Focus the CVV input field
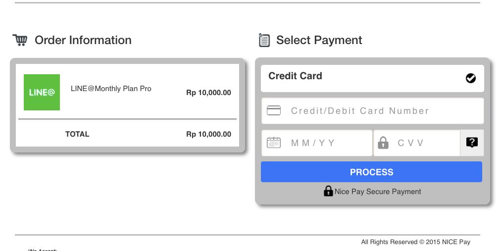 coord(421,143)
